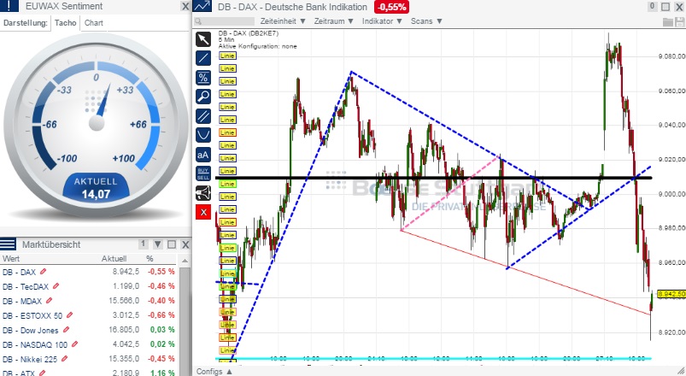Click DAX value 8.942,5

[126, 272]
